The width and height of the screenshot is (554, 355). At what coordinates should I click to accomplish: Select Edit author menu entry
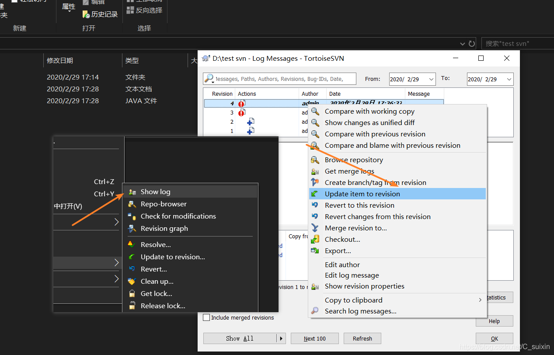[x=342, y=265]
